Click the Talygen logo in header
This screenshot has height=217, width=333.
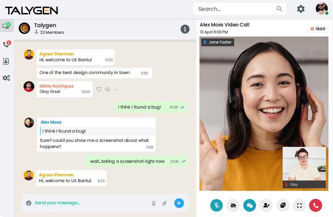pyautogui.click(x=31, y=10)
